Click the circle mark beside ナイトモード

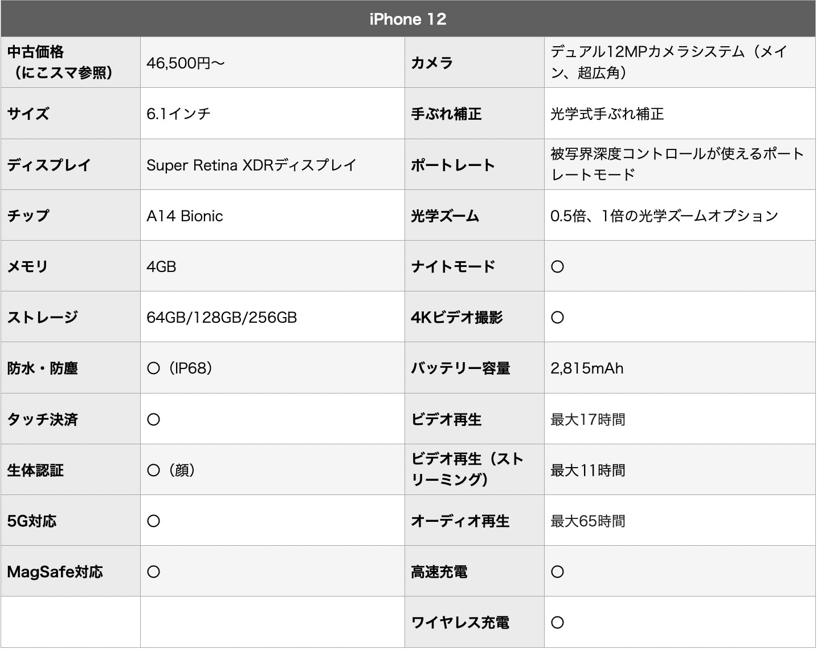pyautogui.click(x=557, y=266)
